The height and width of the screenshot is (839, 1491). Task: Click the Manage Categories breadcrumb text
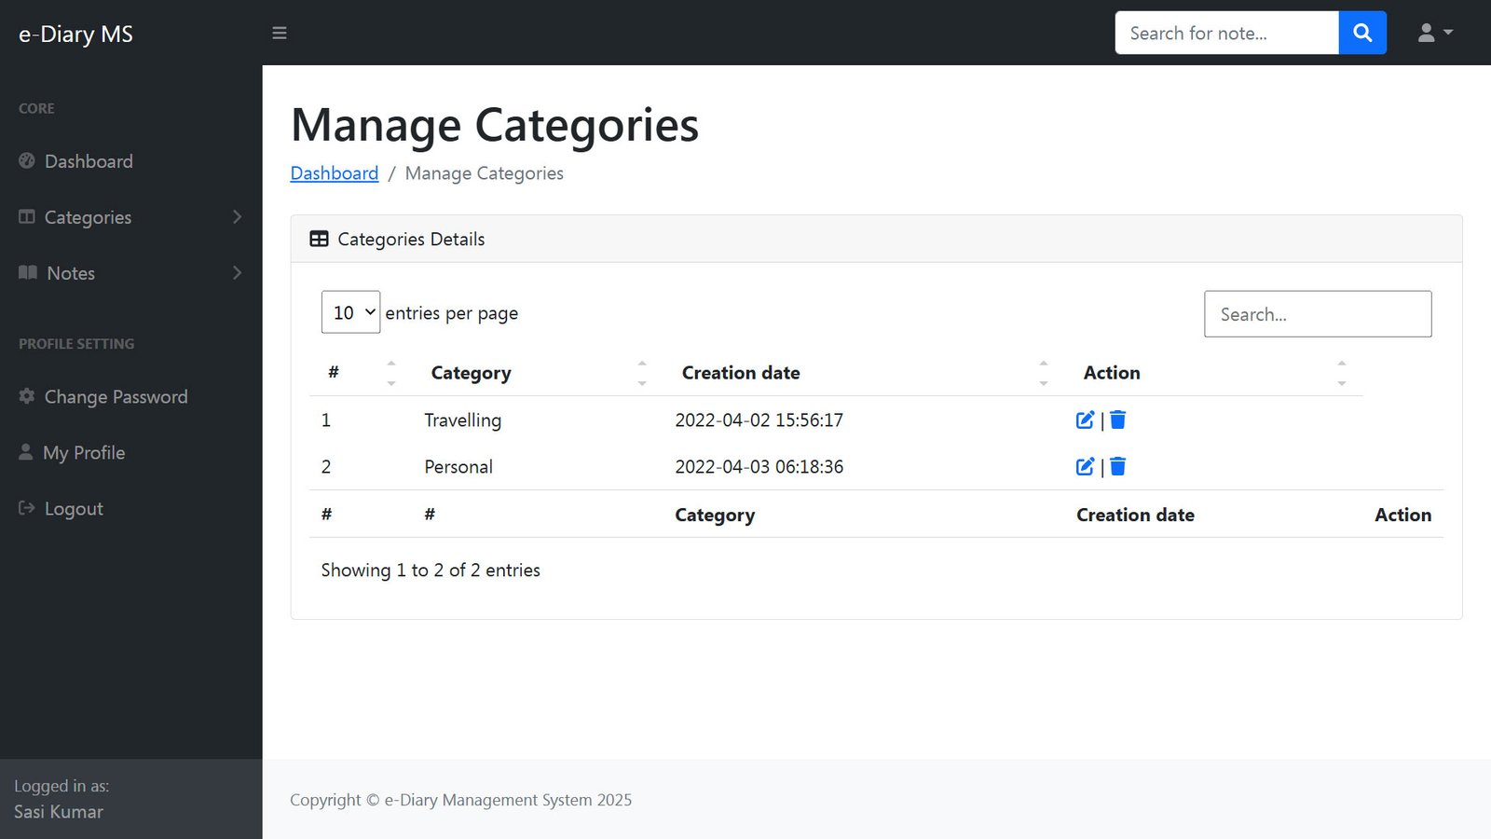484,173
